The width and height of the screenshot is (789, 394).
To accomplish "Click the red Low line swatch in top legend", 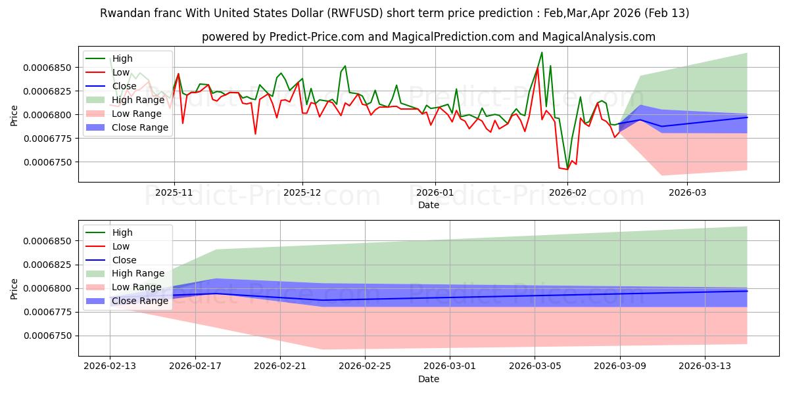I will coord(97,73).
